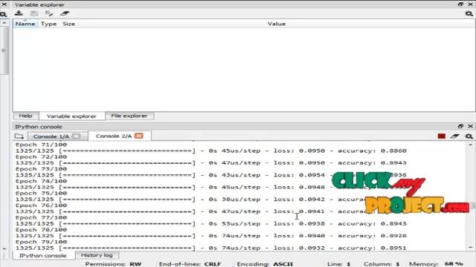This screenshot has width=476, height=267.
Task: Close the Console 2/A tab
Action: (139, 136)
